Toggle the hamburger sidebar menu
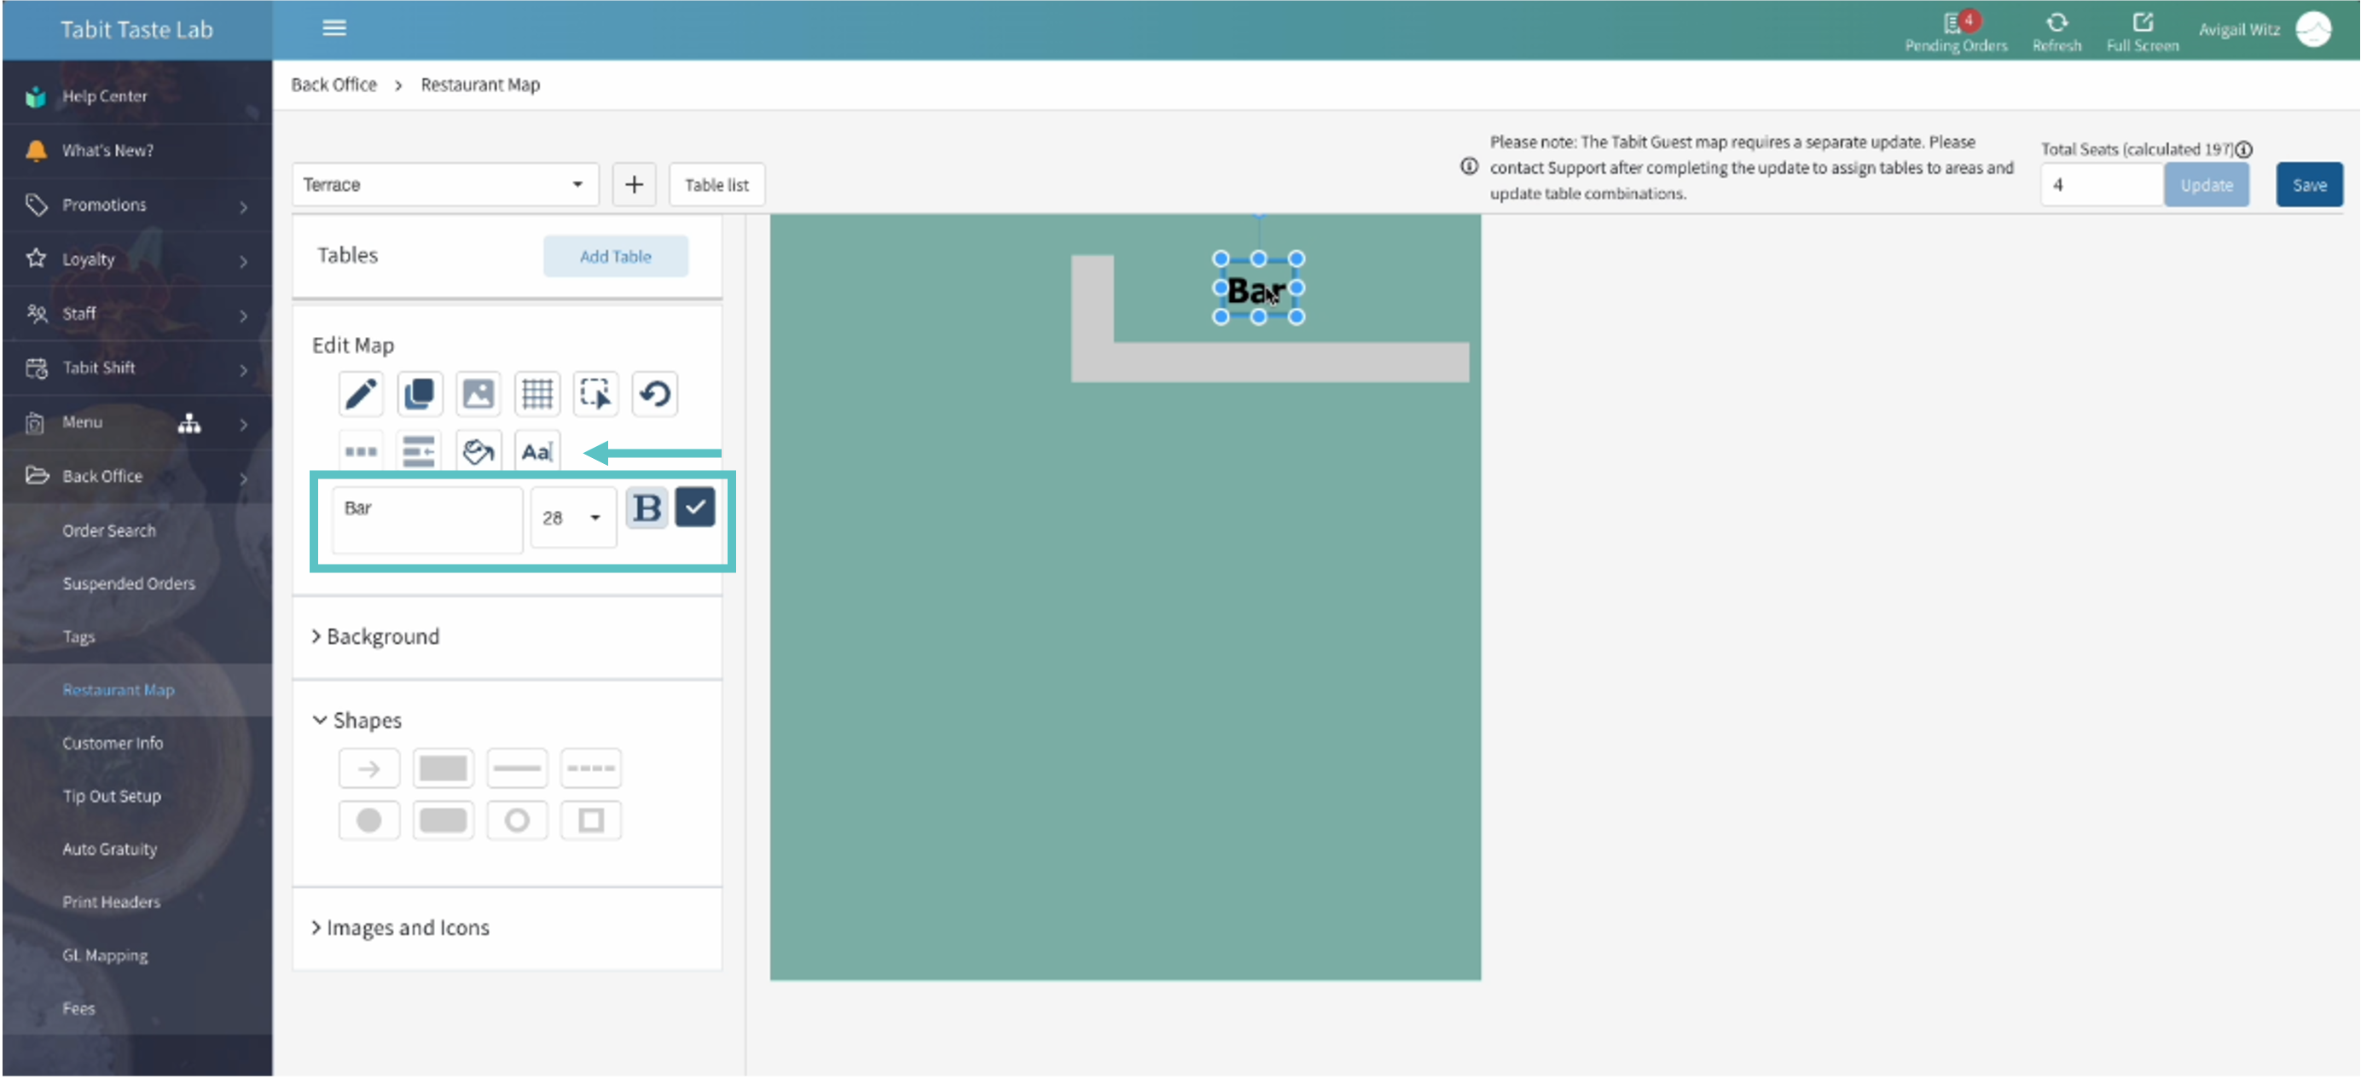 [334, 28]
